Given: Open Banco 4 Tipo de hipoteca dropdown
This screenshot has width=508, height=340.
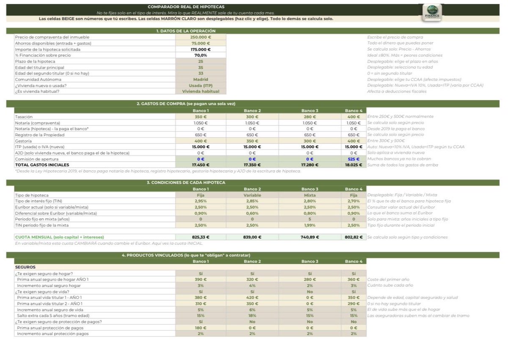Looking at the screenshot, I should (353, 195).
